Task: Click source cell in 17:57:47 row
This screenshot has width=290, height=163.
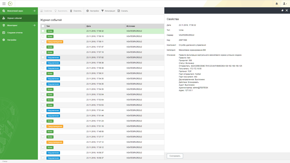Action: (134, 47)
